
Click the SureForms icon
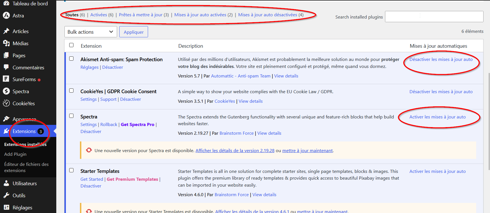coord(6,79)
